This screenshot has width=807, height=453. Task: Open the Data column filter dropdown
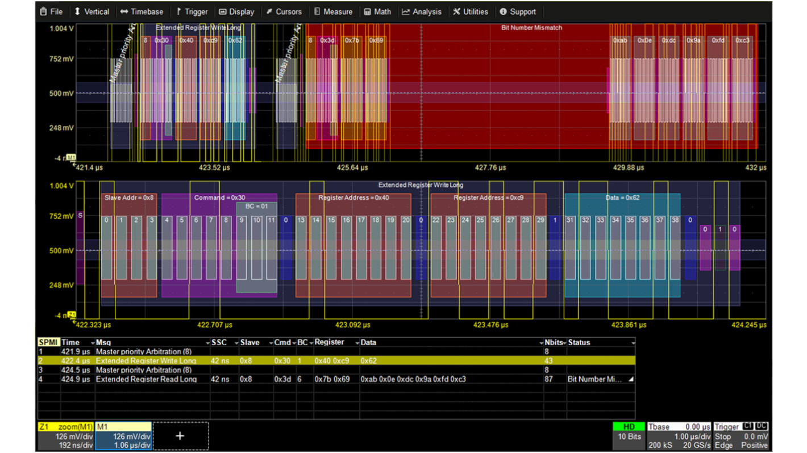tap(541, 343)
